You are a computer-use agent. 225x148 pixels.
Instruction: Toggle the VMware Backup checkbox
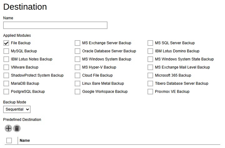point(6,67)
